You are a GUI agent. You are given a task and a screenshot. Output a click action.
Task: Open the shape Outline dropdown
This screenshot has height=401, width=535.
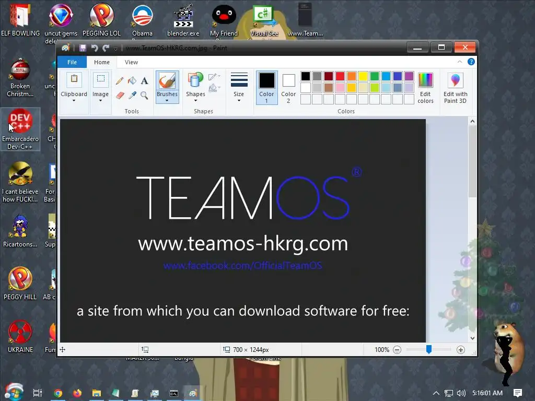(x=215, y=77)
